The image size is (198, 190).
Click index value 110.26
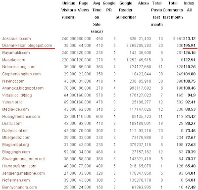[x=189, y=67]
